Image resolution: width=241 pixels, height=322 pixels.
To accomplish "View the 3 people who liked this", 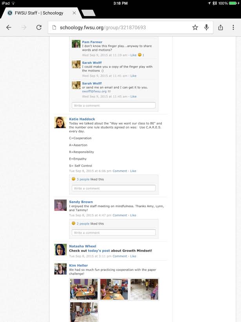I will [83, 179].
